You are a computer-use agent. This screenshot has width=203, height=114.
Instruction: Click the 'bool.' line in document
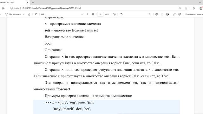(49, 43)
